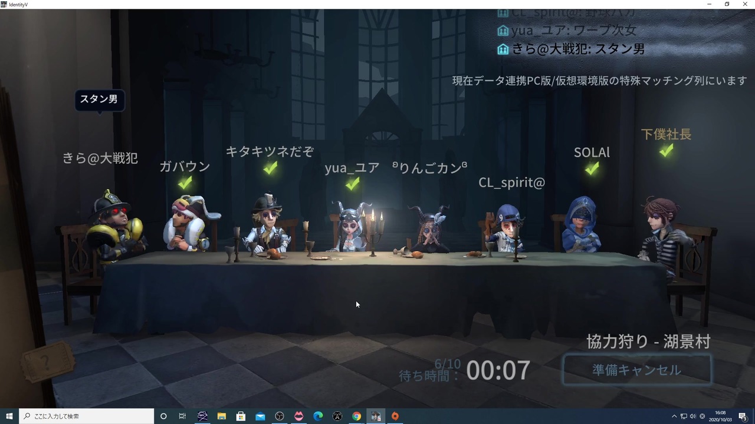Select player name yua_ユア above the table
The image size is (755, 424).
352,168
